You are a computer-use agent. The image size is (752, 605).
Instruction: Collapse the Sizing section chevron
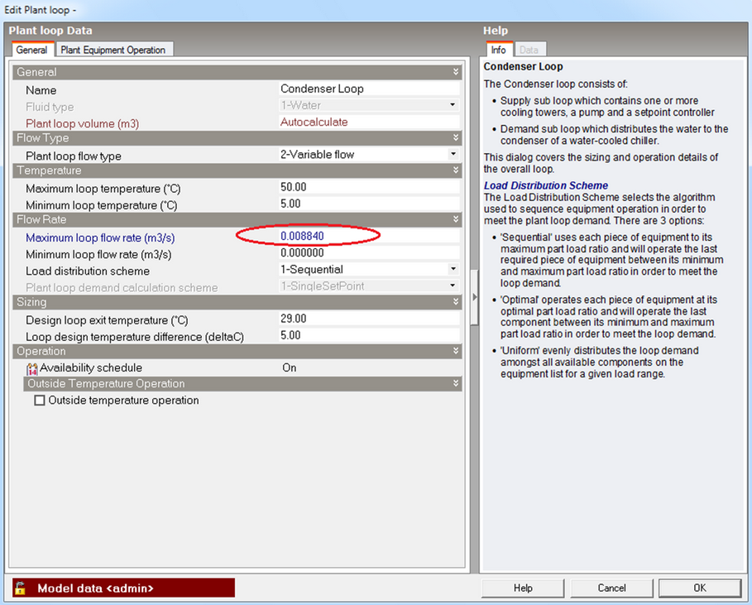pos(455,303)
